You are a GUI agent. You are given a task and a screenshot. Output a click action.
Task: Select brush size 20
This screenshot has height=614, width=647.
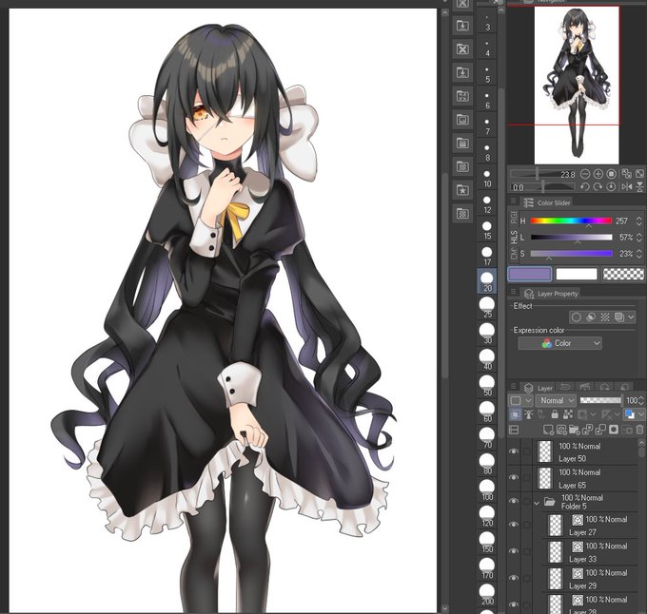487,281
